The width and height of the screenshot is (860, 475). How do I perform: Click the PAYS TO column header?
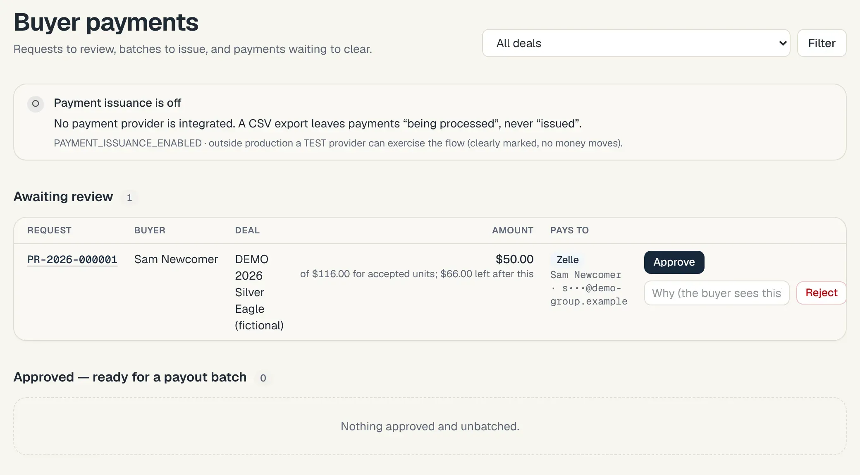point(569,230)
